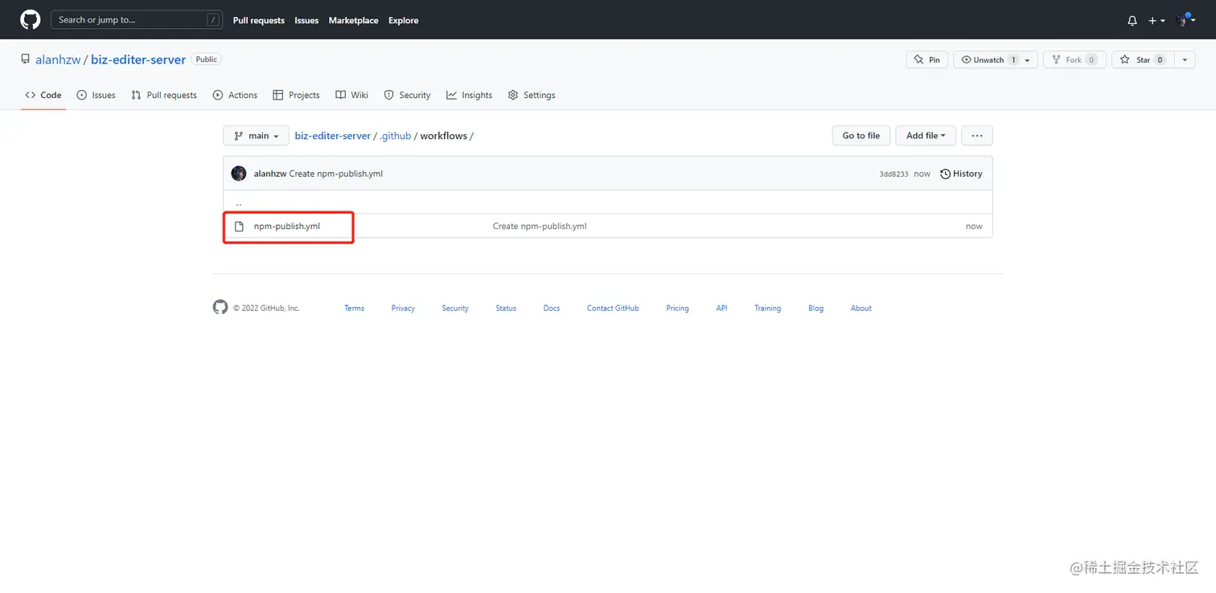1216x593 pixels.
Task: Go to Pull requests in top navigation
Action: (x=259, y=21)
